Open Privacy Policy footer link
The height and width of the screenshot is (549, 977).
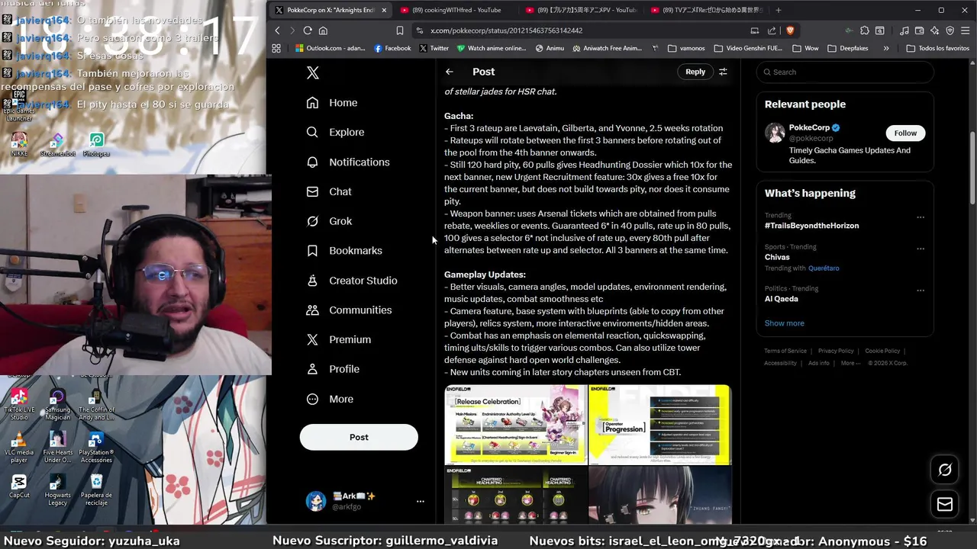pos(836,351)
